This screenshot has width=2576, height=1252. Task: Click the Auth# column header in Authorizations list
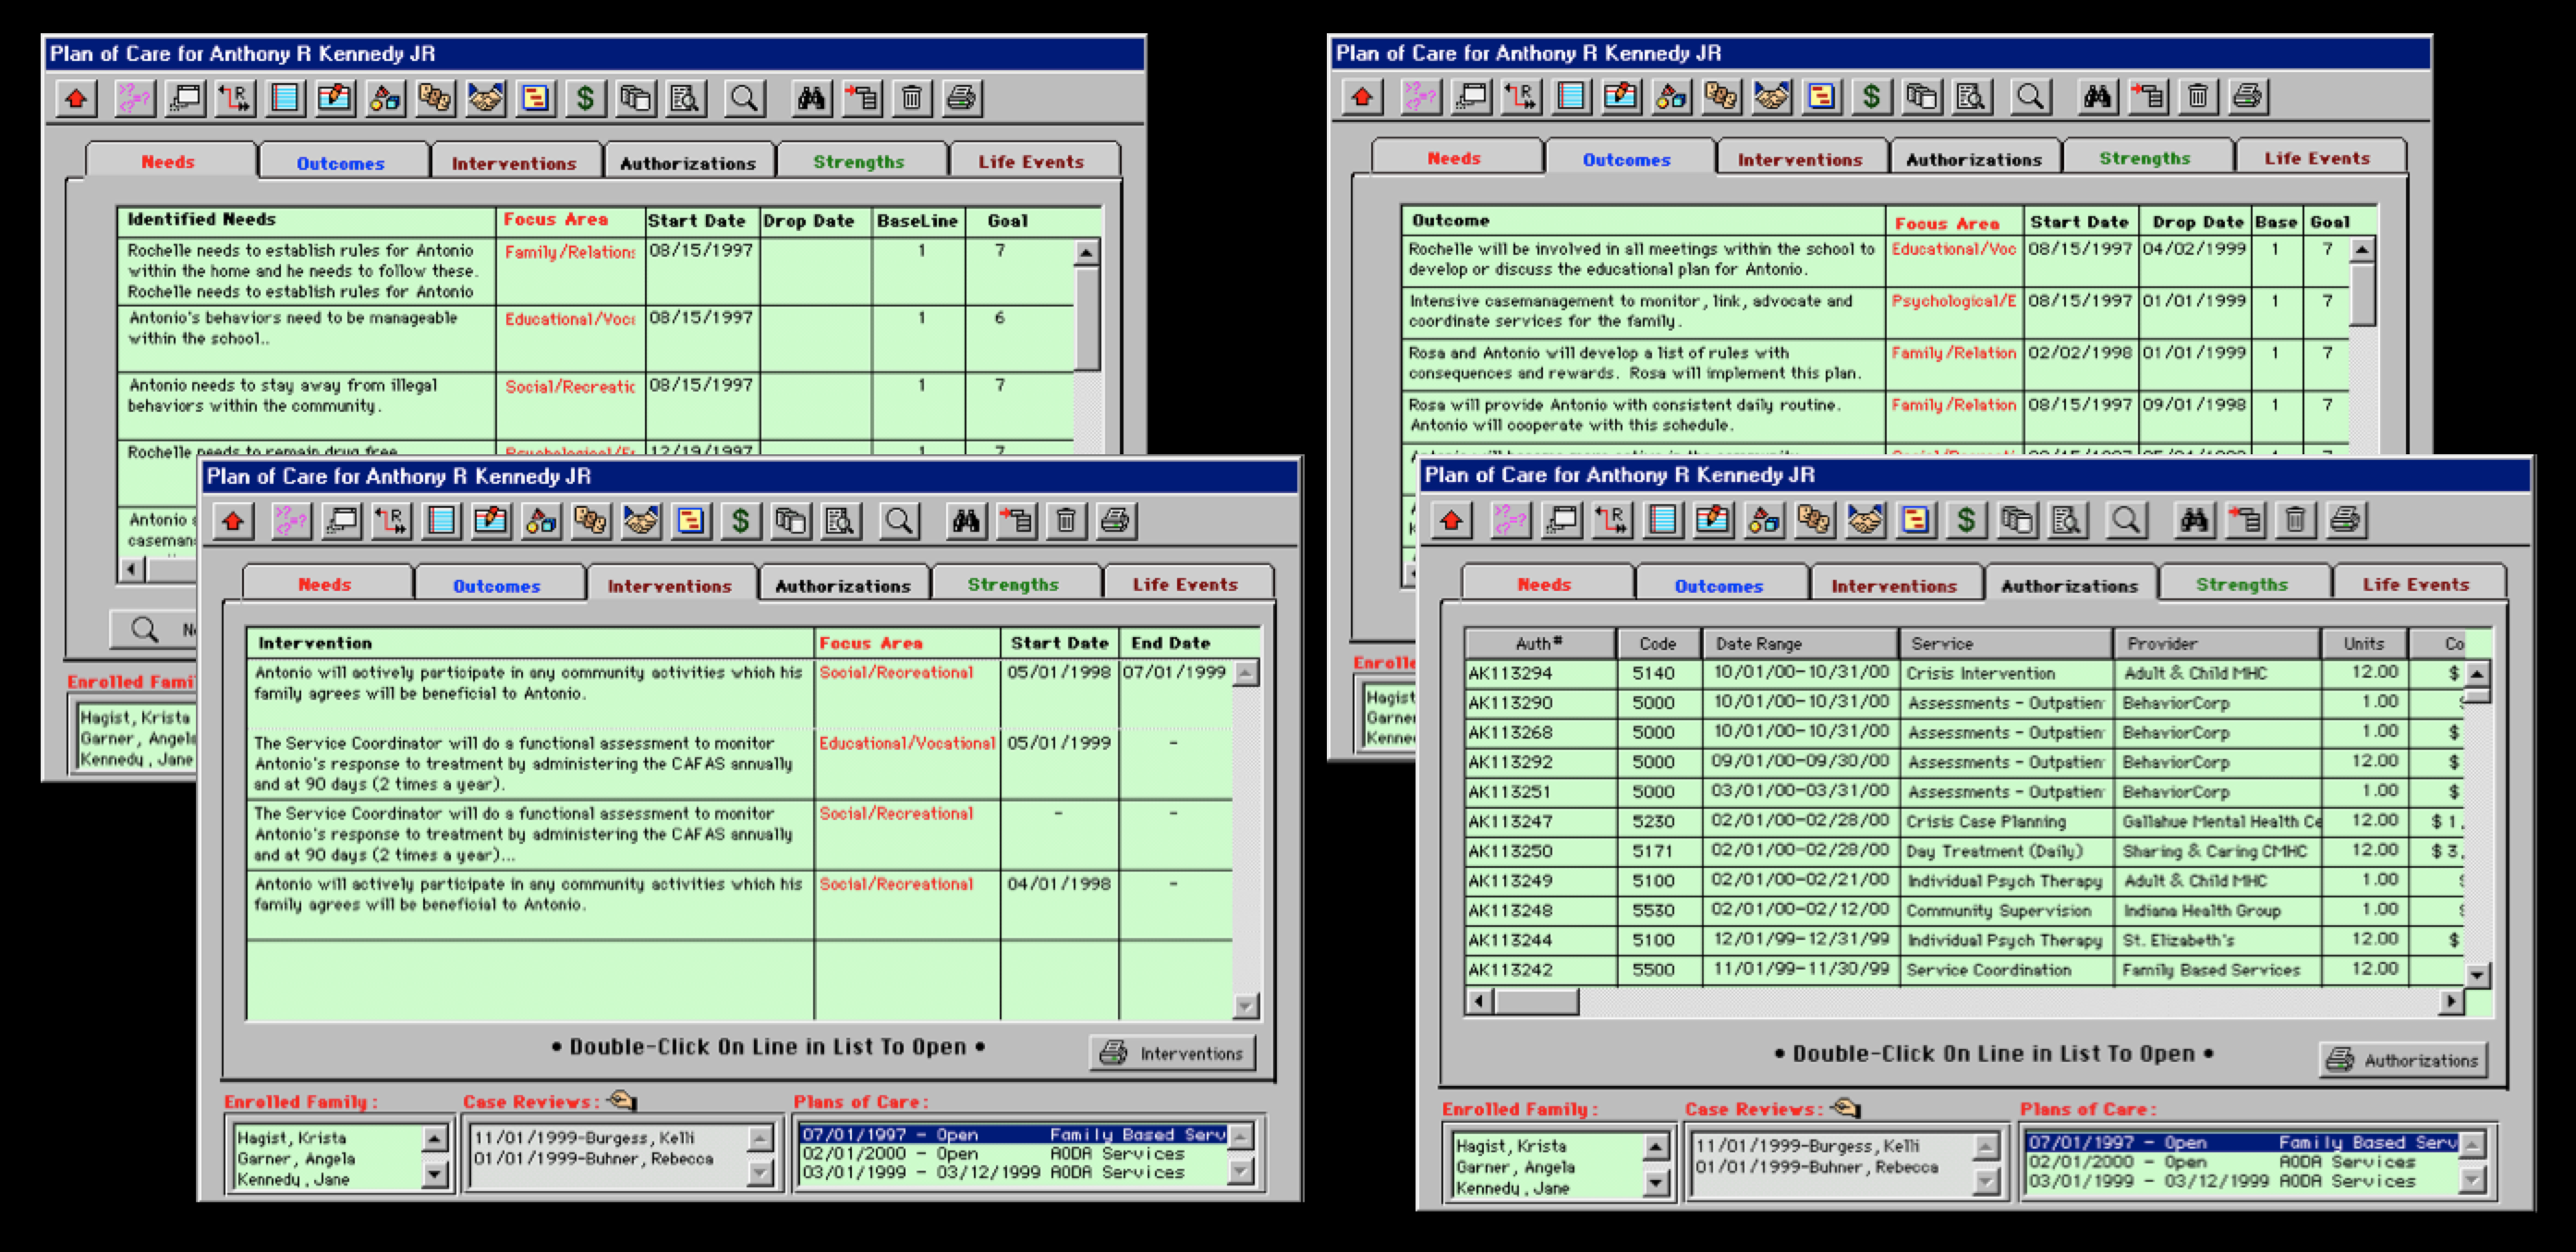click(x=1540, y=644)
